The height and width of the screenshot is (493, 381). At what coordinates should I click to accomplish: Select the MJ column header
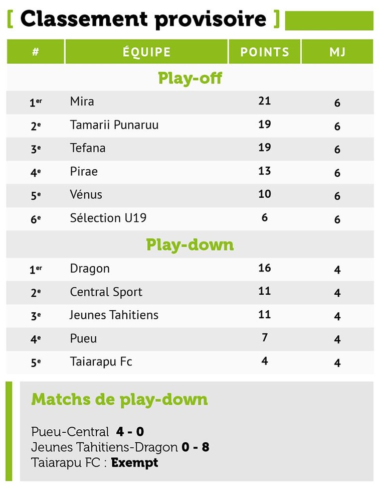pyautogui.click(x=337, y=52)
